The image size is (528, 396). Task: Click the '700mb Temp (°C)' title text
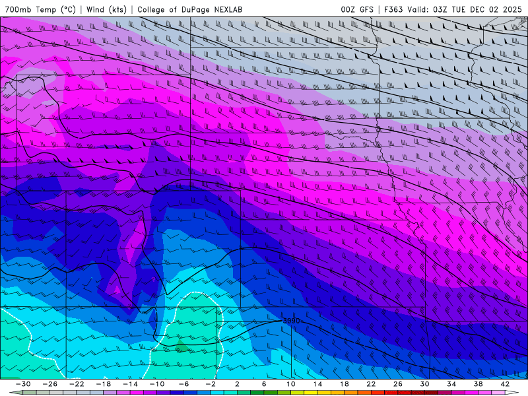pyautogui.click(x=40, y=9)
